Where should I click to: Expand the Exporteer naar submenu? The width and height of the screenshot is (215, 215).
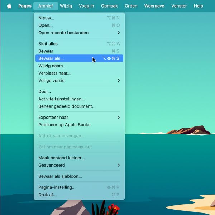(79, 118)
